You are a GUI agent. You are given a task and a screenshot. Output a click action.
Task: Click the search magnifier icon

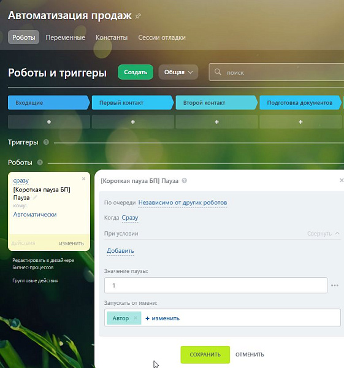pyautogui.click(x=218, y=72)
